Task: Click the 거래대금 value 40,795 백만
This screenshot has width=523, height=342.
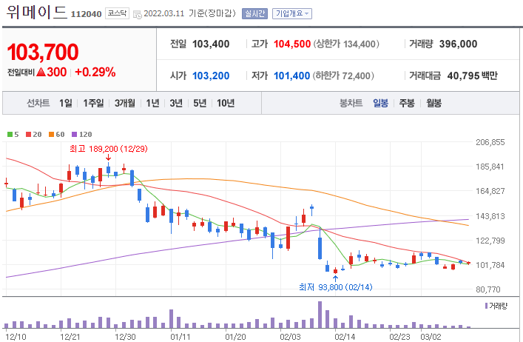Action: tap(472, 76)
